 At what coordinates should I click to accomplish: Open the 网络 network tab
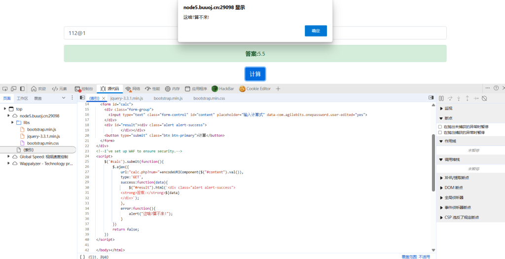pyautogui.click(x=133, y=89)
